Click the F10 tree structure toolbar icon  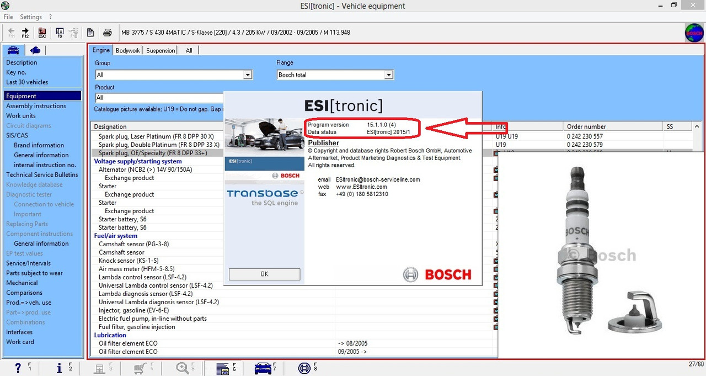pos(73,33)
